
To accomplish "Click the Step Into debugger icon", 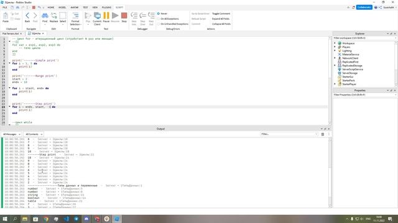I will click(x=134, y=16).
